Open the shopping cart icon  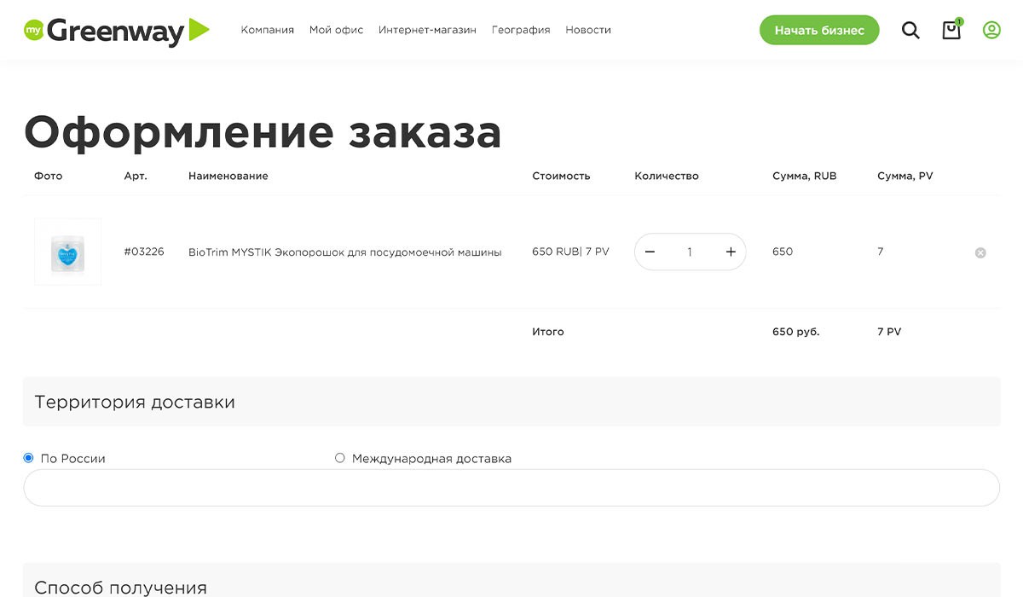(951, 30)
